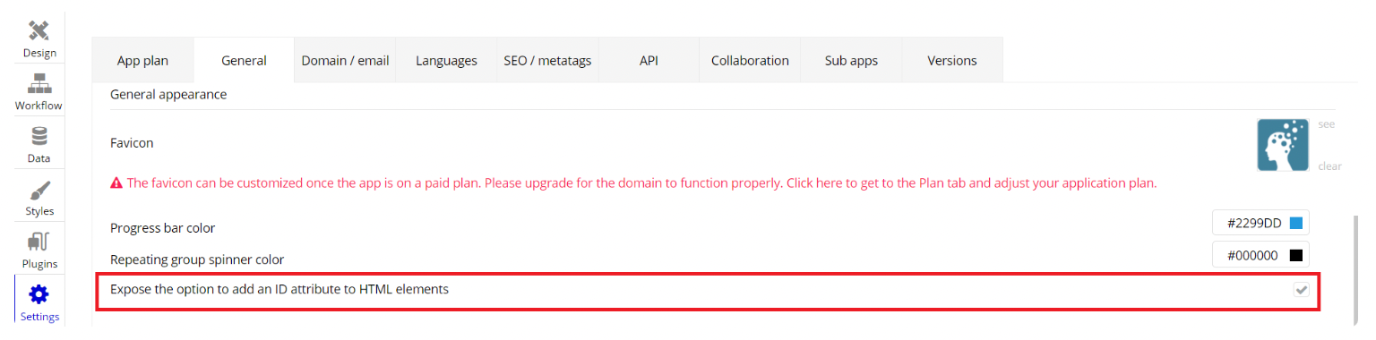This screenshot has height=340, width=1376.
Task: Toggle the expose ID attribute checkbox
Action: tap(1301, 290)
